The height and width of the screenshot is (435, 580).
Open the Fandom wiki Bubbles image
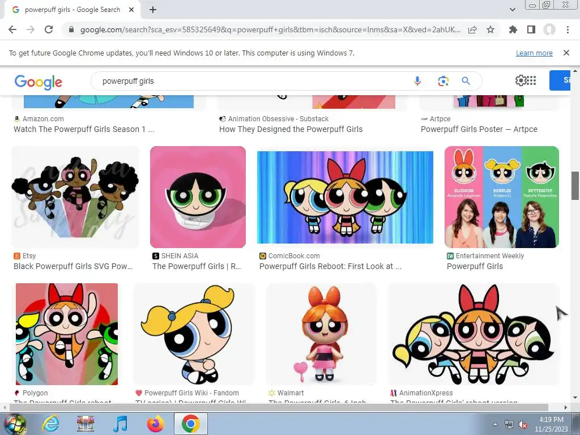[194, 334]
